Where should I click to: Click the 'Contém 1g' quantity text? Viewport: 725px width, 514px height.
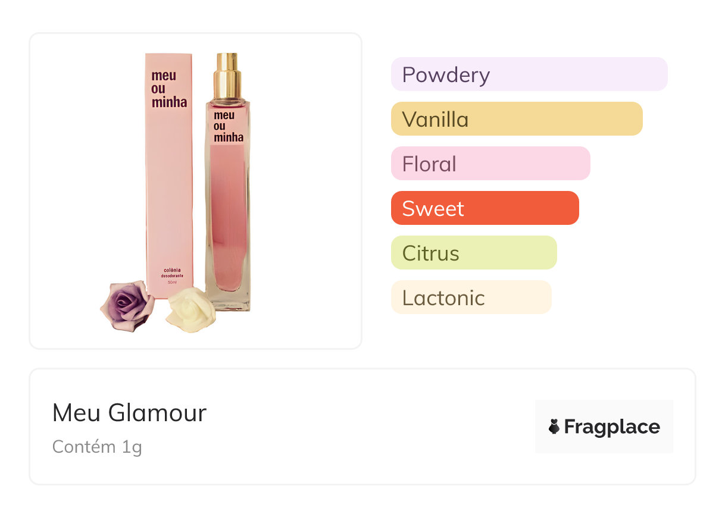pyautogui.click(x=97, y=447)
